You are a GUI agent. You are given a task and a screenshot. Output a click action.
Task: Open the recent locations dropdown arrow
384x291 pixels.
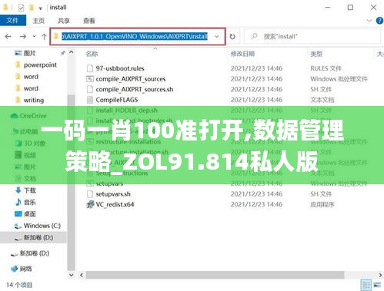pos(34,37)
